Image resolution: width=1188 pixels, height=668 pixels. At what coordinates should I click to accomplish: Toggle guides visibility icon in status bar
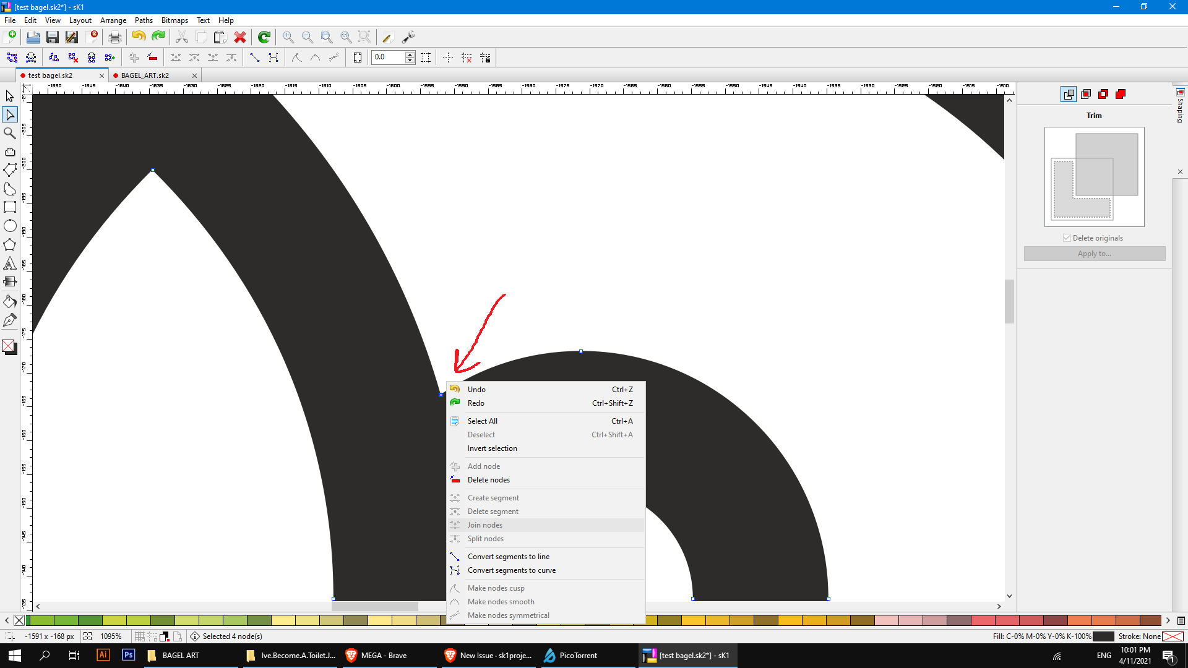point(152,636)
